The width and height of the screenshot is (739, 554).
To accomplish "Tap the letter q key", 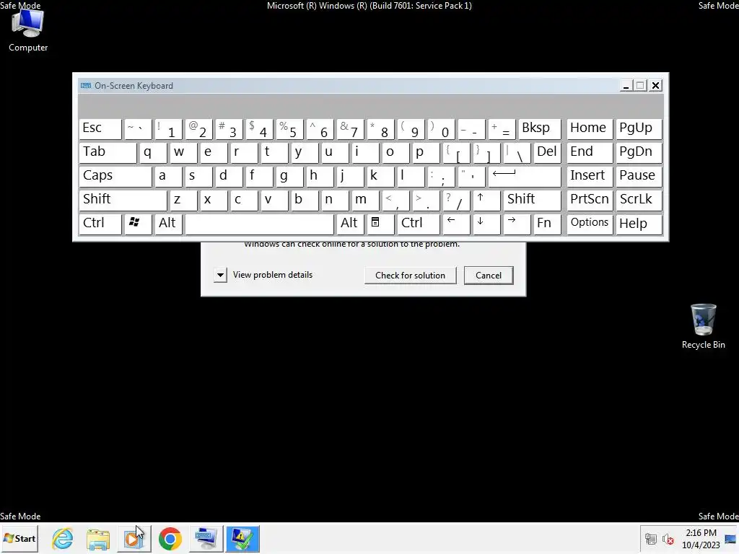I will point(153,152).
